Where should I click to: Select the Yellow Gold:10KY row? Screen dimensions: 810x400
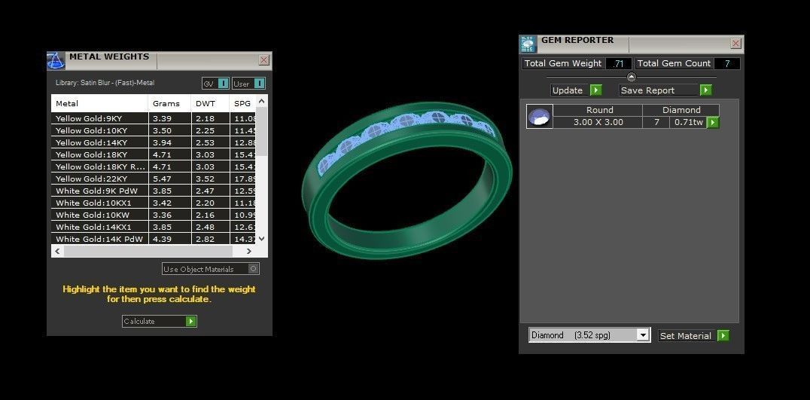pyautogui.click(x=154, y=130)
